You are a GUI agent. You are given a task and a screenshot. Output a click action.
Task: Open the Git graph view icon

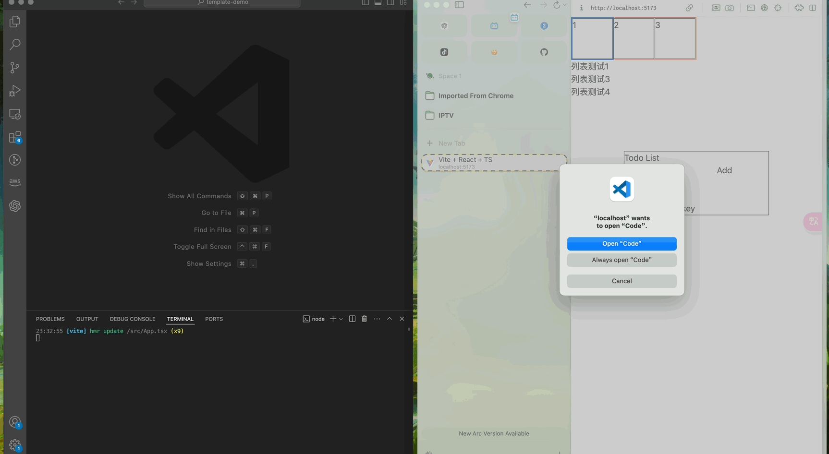15,160
